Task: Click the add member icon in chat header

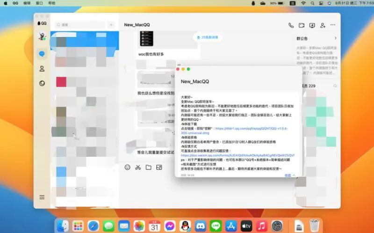Action: 323,25
